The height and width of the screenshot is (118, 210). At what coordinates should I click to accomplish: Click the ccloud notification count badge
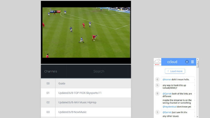point(187,62)
